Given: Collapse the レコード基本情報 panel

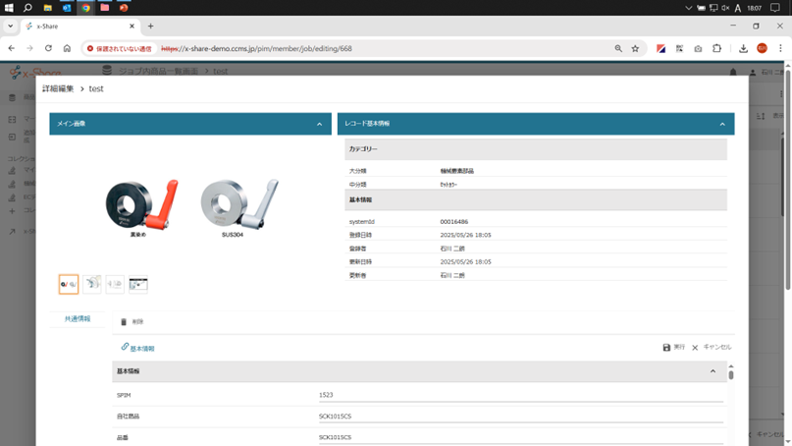Looking at the screenshot, I should pos(722,125).
